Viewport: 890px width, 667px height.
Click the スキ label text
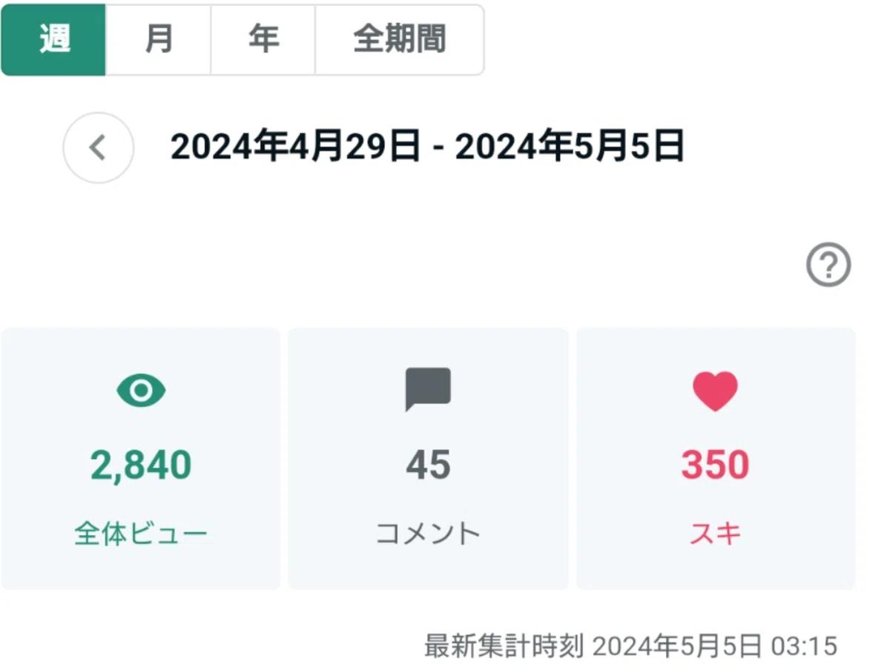716,534
